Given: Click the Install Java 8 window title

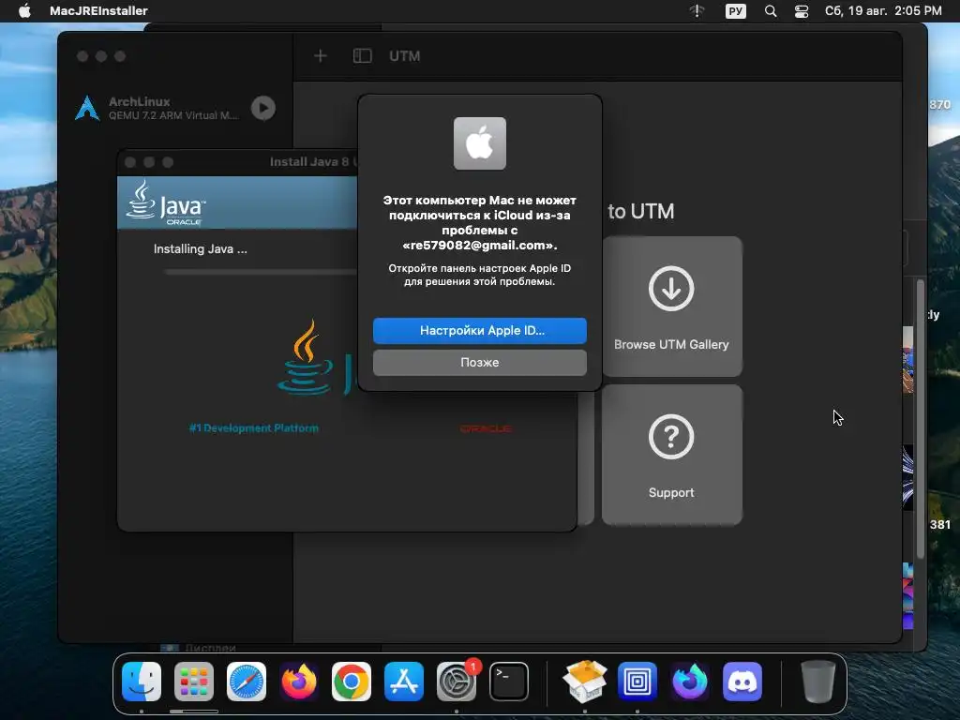Looking at the screenshot, I should pyautogui.click(x=313, y=161).
